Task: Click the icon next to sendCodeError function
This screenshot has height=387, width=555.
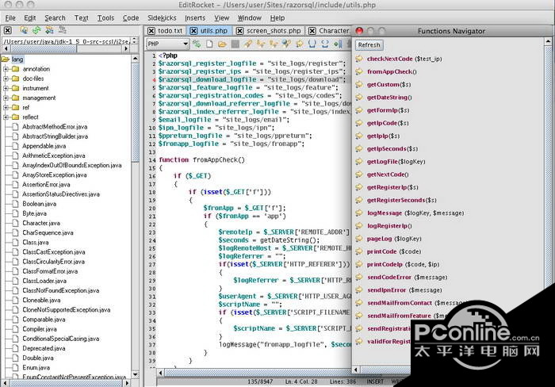Action: pos(359,278)
